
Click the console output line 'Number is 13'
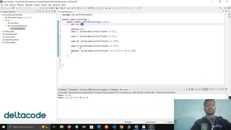tap(64, 95)
